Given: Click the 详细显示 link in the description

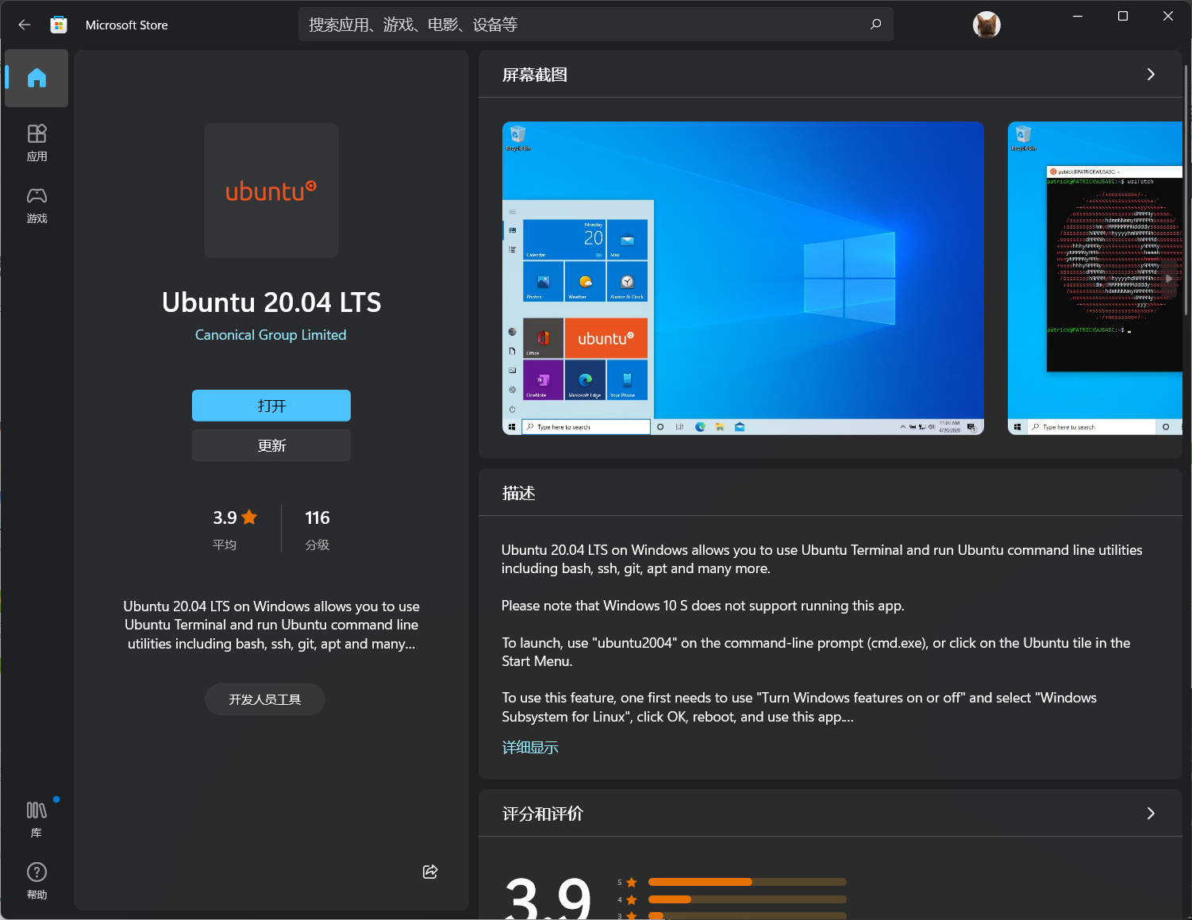Looking at the screenshot, I should pos(529,747).
